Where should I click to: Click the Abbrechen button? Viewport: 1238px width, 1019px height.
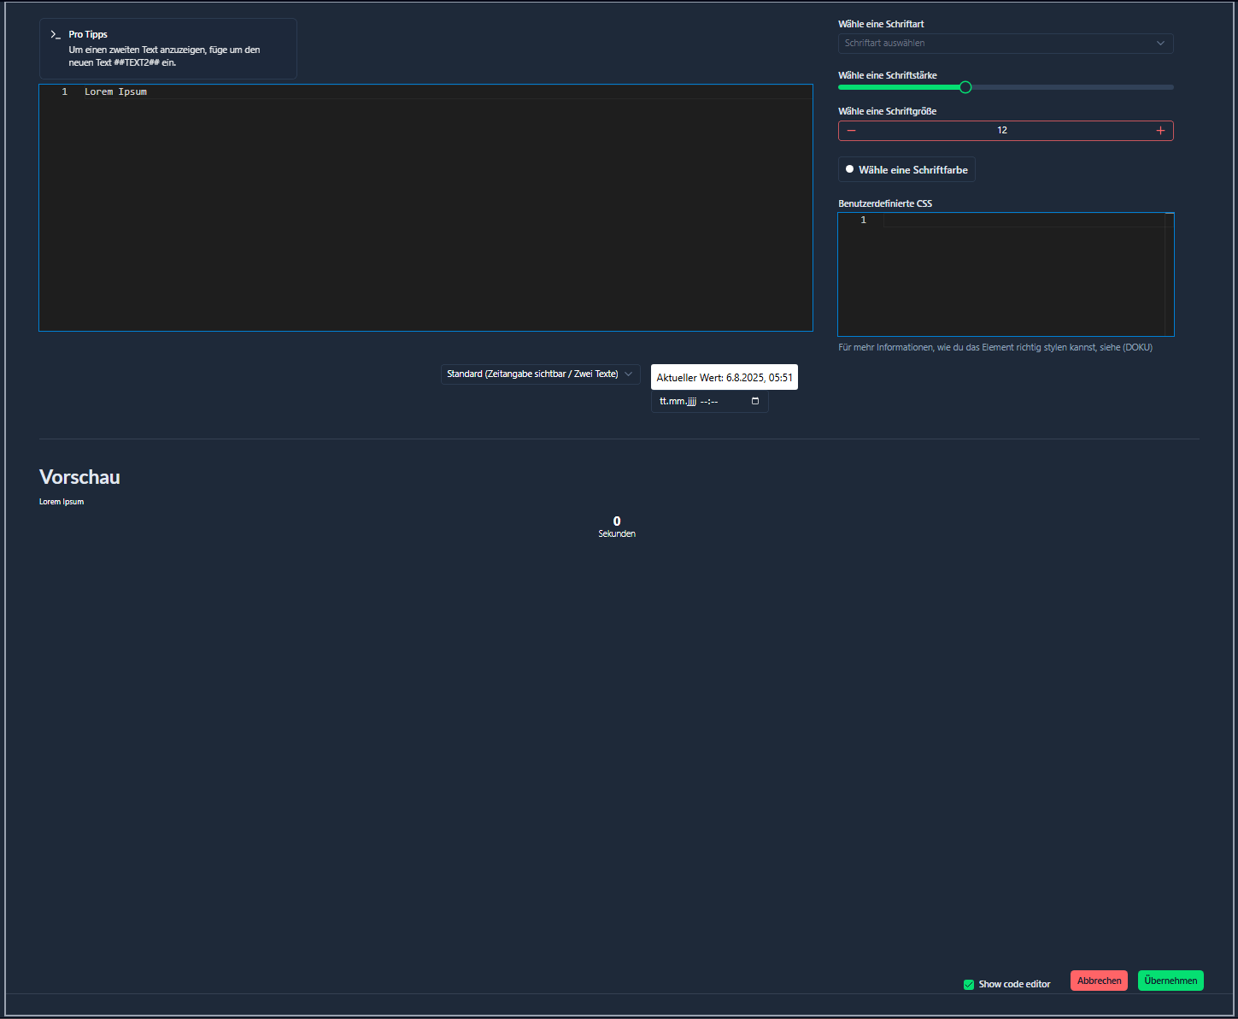(x=1099, y=980)
